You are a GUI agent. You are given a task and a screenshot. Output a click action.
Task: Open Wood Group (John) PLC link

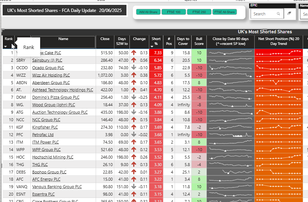[x=54, y=105]
